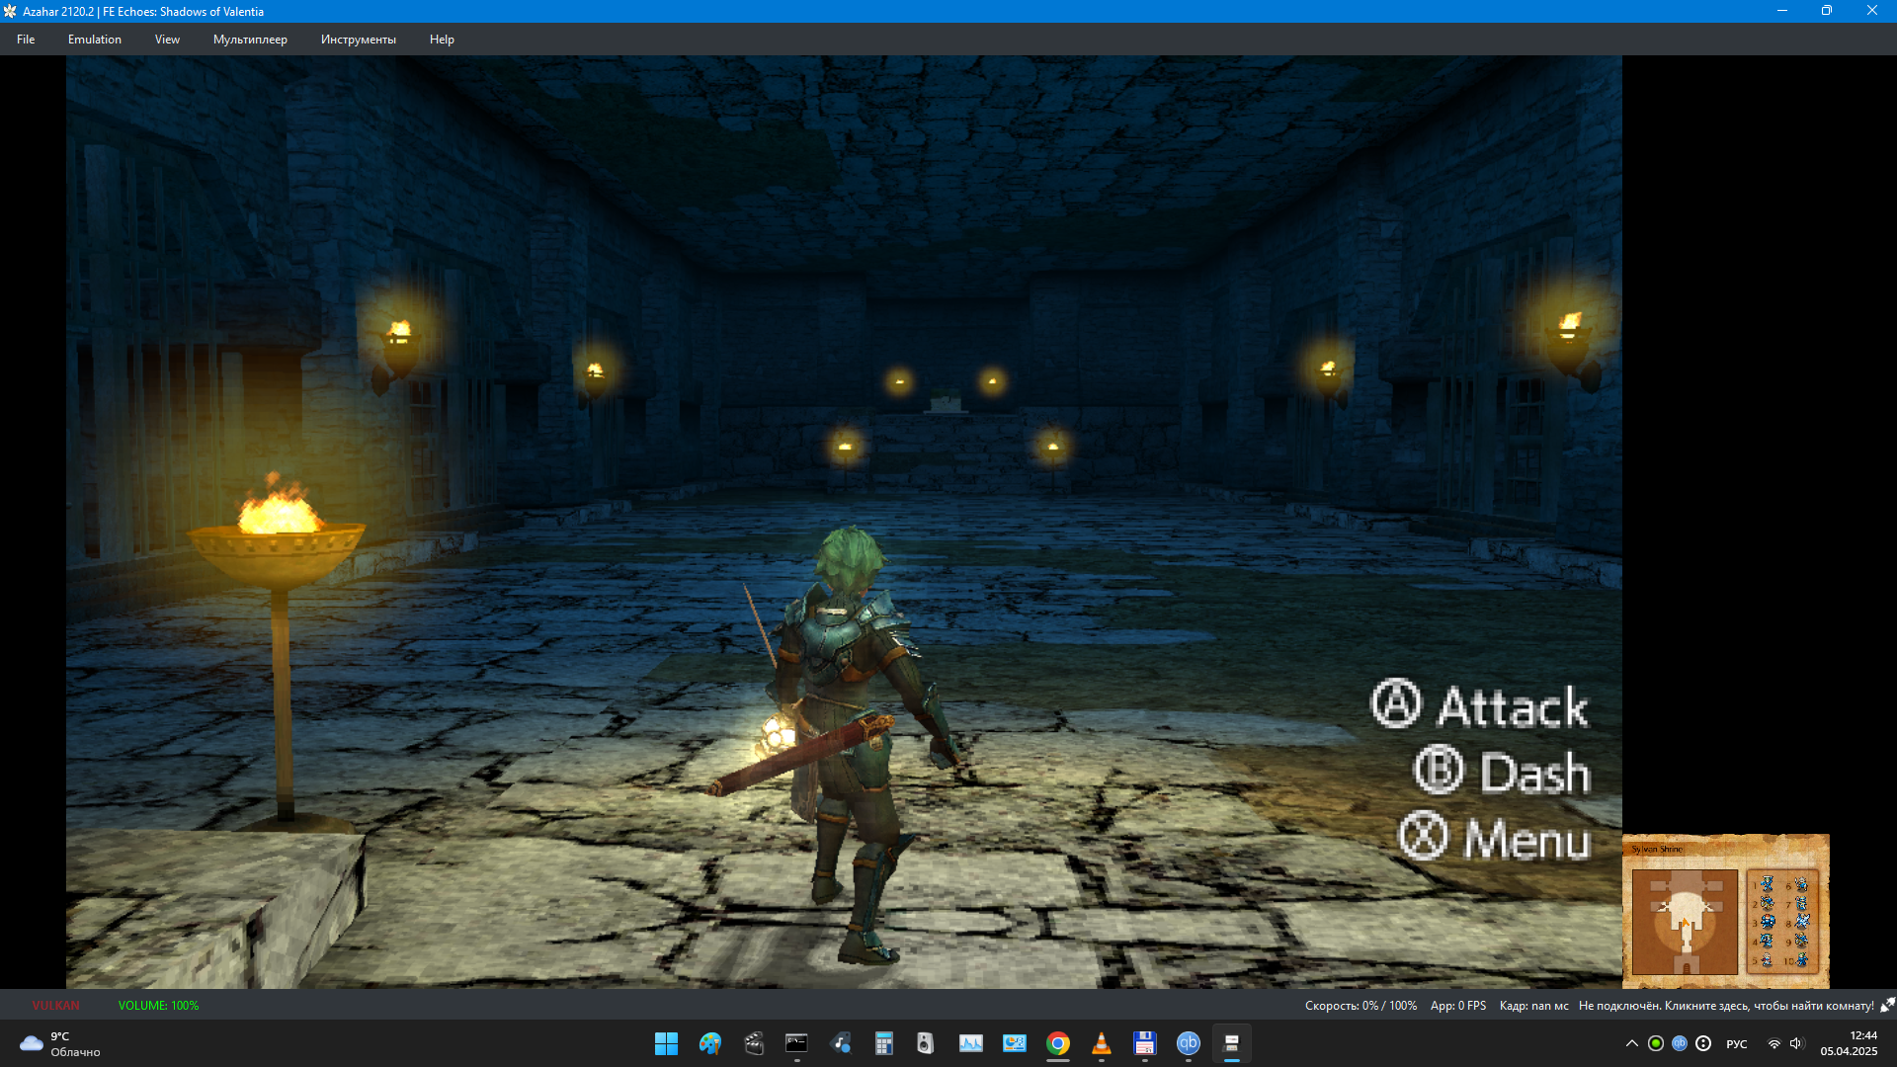Open the Инструменты menu
The height and width of the screenshot is (1067, 1897).
(x=358, y=40)
